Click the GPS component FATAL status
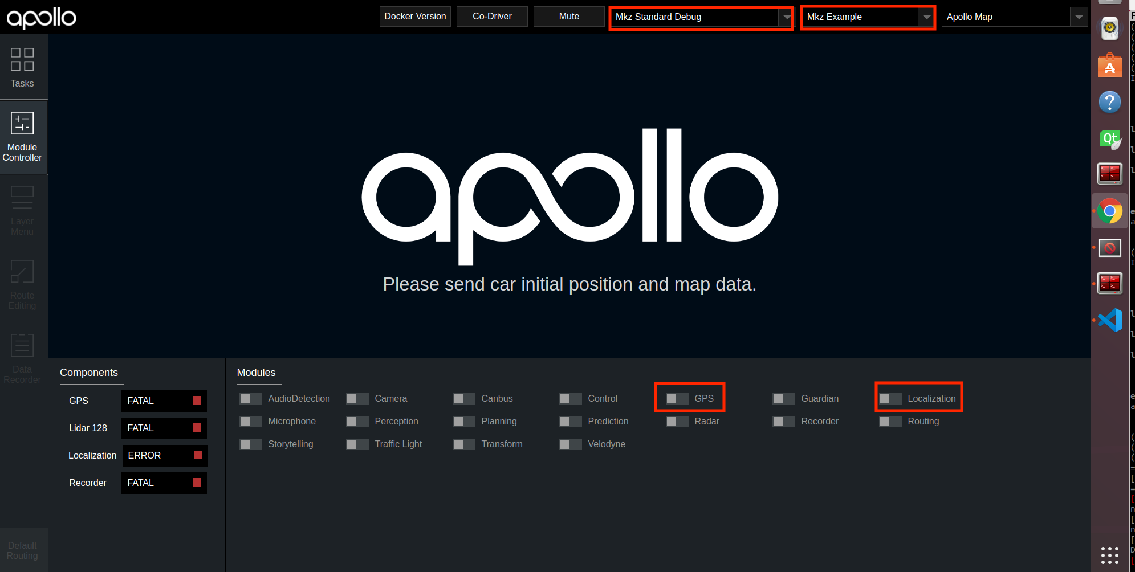Screen dimensions: 1135x572 (164, 401)
